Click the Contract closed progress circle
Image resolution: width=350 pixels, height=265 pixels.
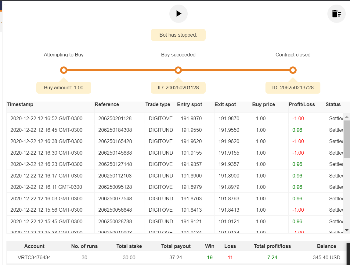[x=293, y=70]
